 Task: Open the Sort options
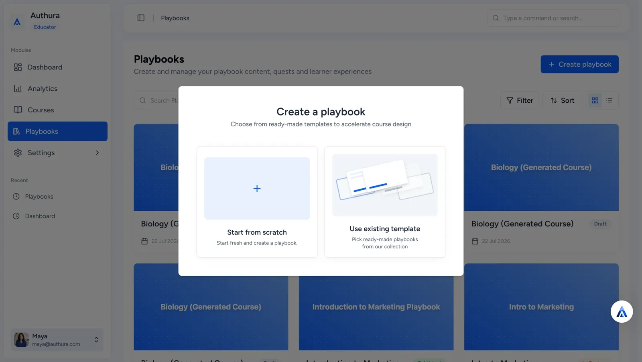click(562, 100)
